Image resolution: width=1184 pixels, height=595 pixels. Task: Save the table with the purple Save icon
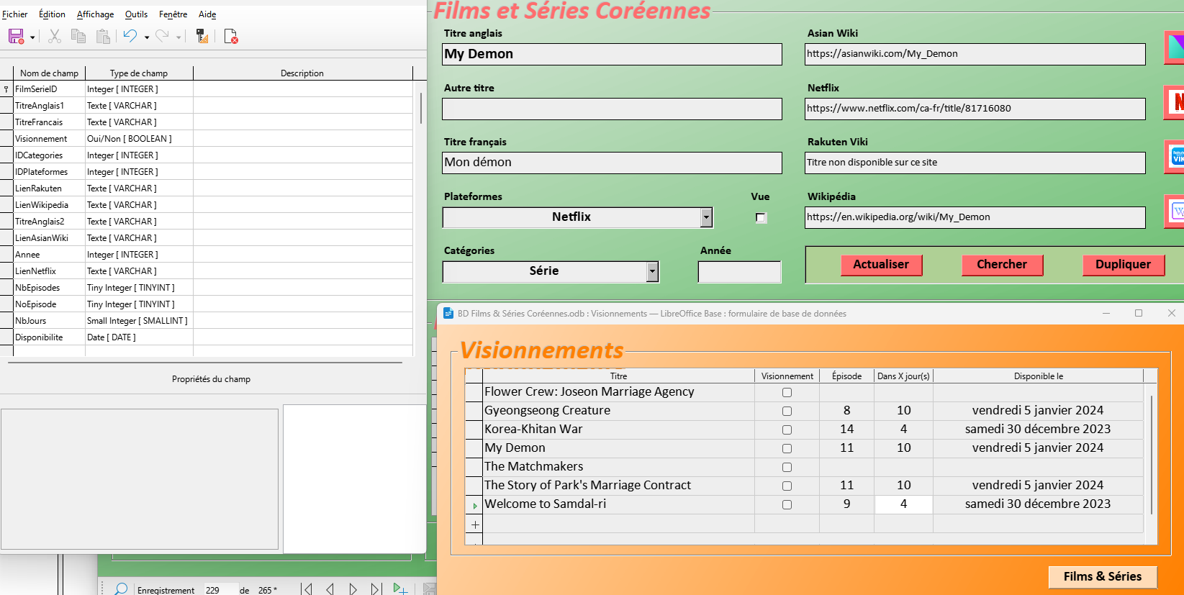[16, 36]
